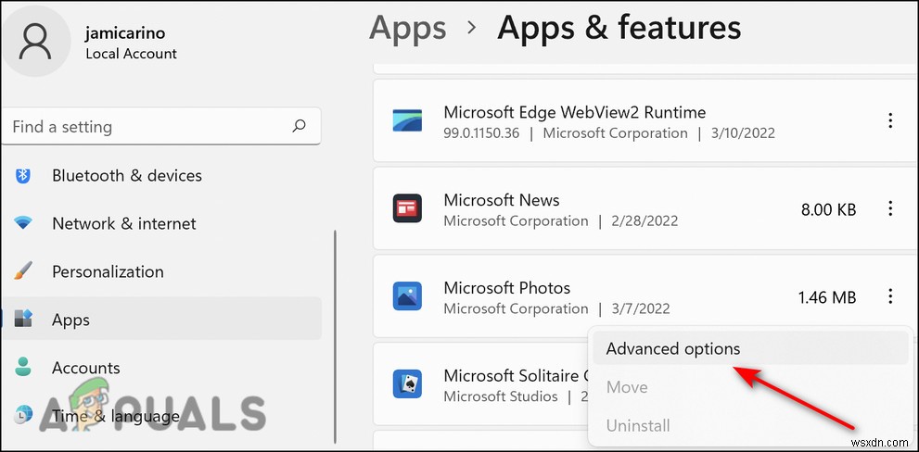Open the Apps section in the sidebar
Screen dimensions: 919x452
tap(70, 320)
